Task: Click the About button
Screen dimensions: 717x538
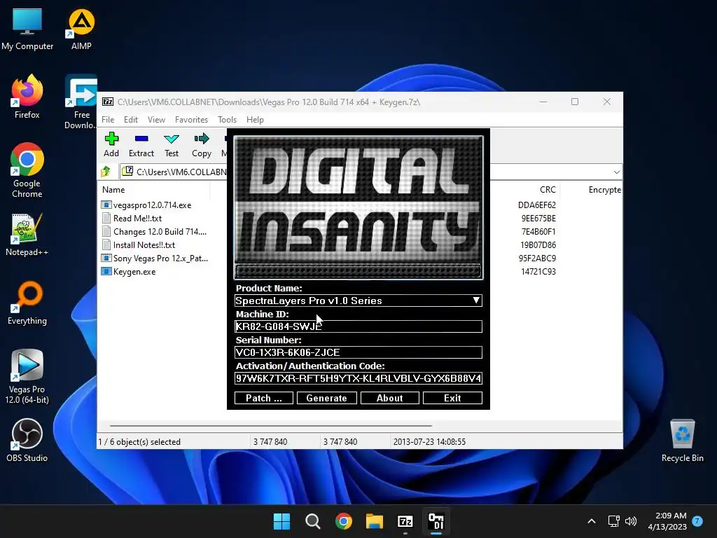Action: click(390, 398)
